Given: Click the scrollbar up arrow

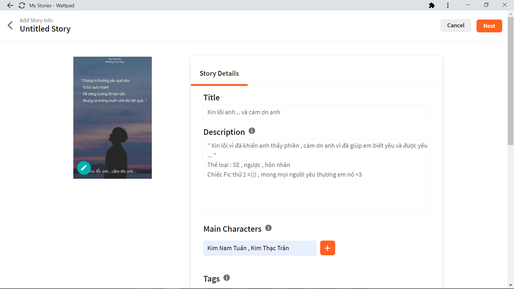Looking at the screenshot, I should [x=511, y=14].
